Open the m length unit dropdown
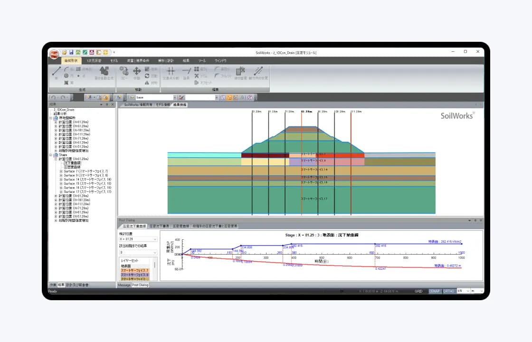The width and height of the screenshot is (532, 342). click(477, 291)
